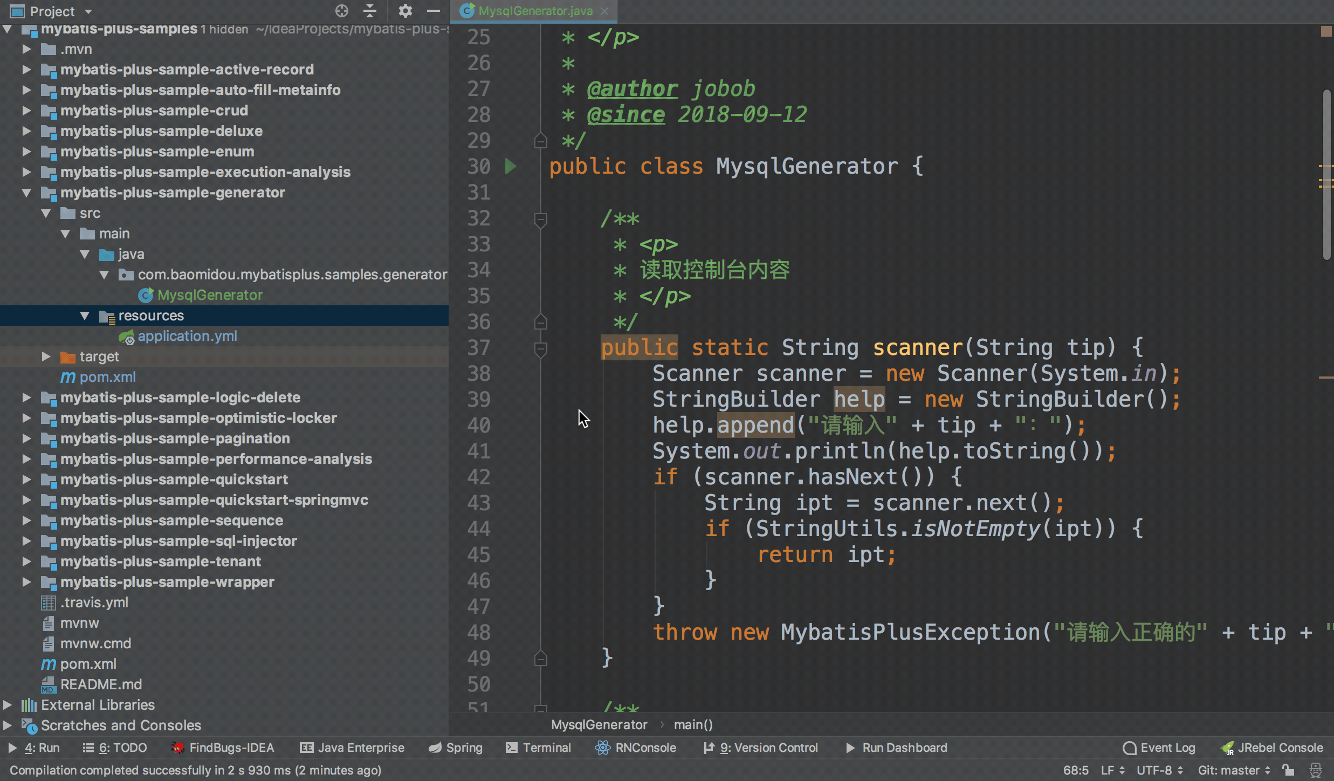Select the MysqlGenerator.java tab
This screenshot has width=1334, height=781.
tap(531, 10)
